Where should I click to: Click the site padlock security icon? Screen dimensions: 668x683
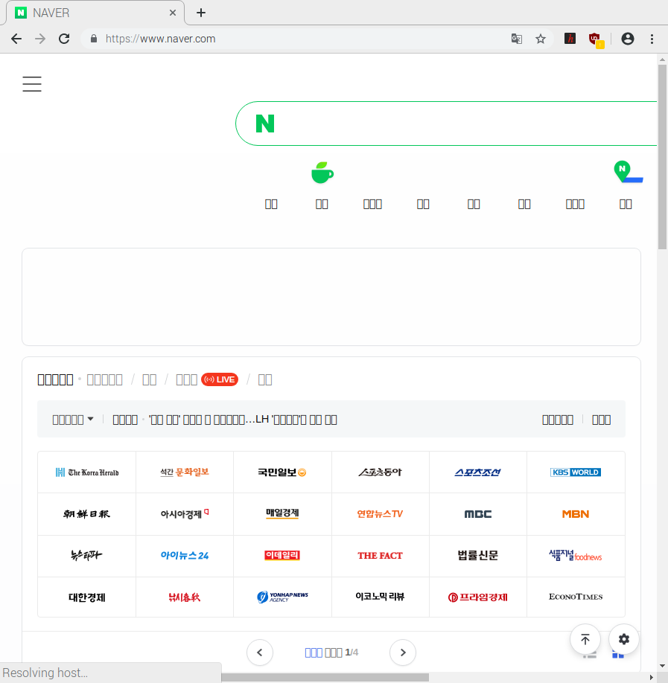point(94,39)
